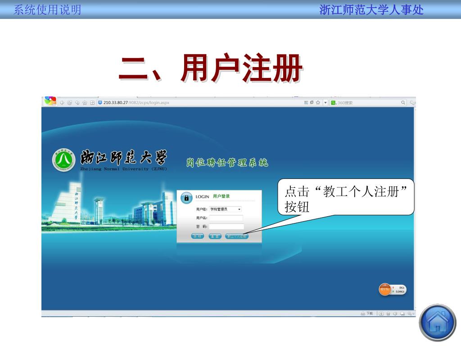Screen dimensions: 461x346
Task: Open the 用户组 dropdown showing 学院管理员
Action: point(225,209)
